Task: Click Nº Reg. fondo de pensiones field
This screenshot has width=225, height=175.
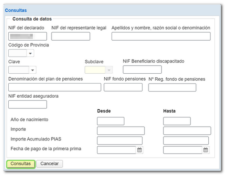Action: (x=172, y=87)
